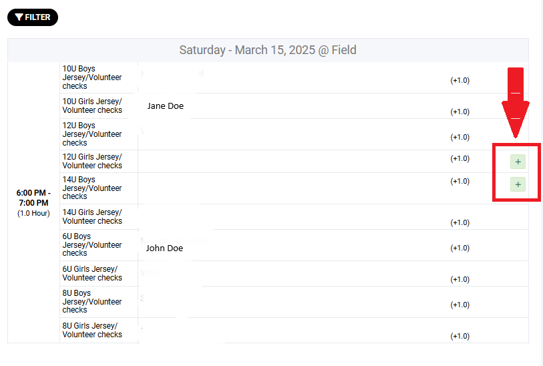Click the plus icon for 14U Boys Jersey row
Image resolution: width=543 pixels, height=366 pixels.
pyautogui.click(x=518, y=184)
